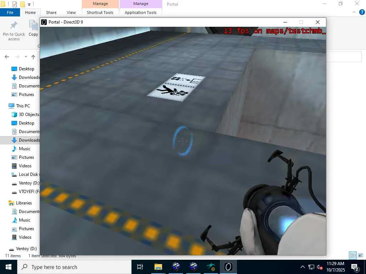Click the blue portal crosshair in game view
The height and width of the screenshot is (274, 366).
tap(183, 141)
